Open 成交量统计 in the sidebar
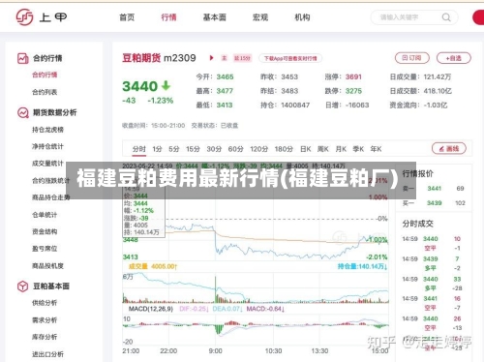The height and width of the screenshot is (362, 484). (x=47, y=164)
